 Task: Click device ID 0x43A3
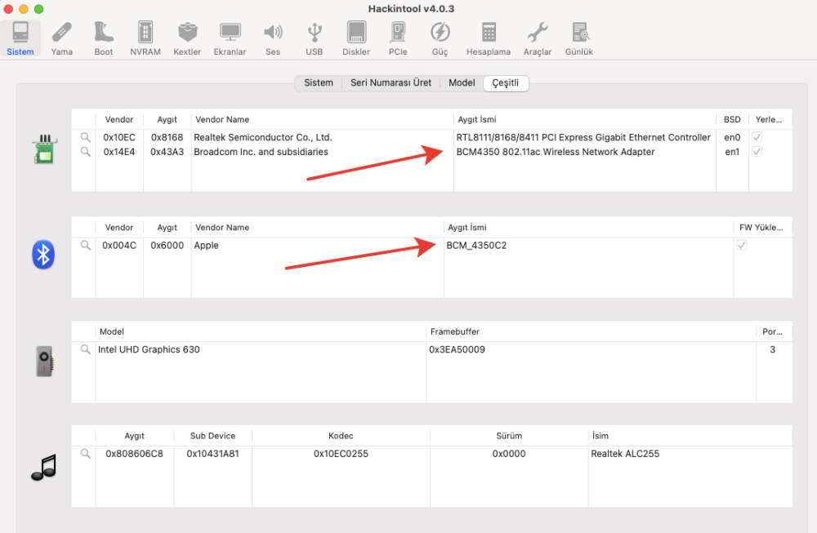(167, 152)
